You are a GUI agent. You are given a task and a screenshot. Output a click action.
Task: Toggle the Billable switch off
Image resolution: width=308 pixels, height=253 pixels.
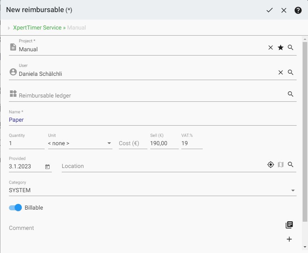(x=16, y=208)
